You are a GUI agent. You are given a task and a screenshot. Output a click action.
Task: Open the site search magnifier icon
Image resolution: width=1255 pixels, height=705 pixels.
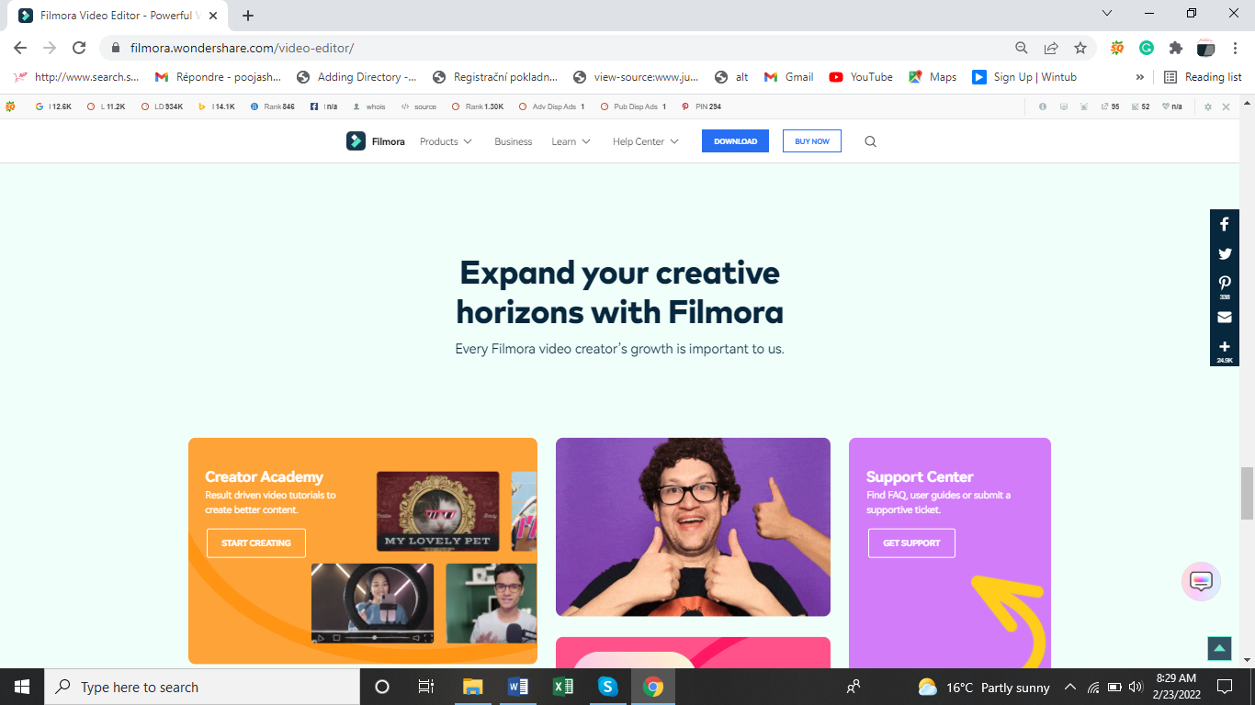pos(870,141)
